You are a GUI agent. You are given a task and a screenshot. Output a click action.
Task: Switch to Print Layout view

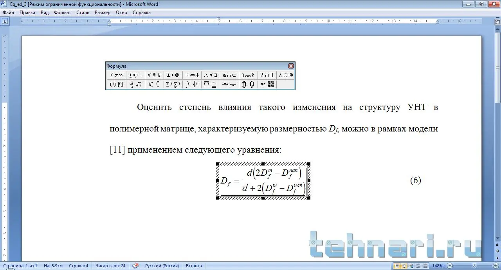[397, 266]
